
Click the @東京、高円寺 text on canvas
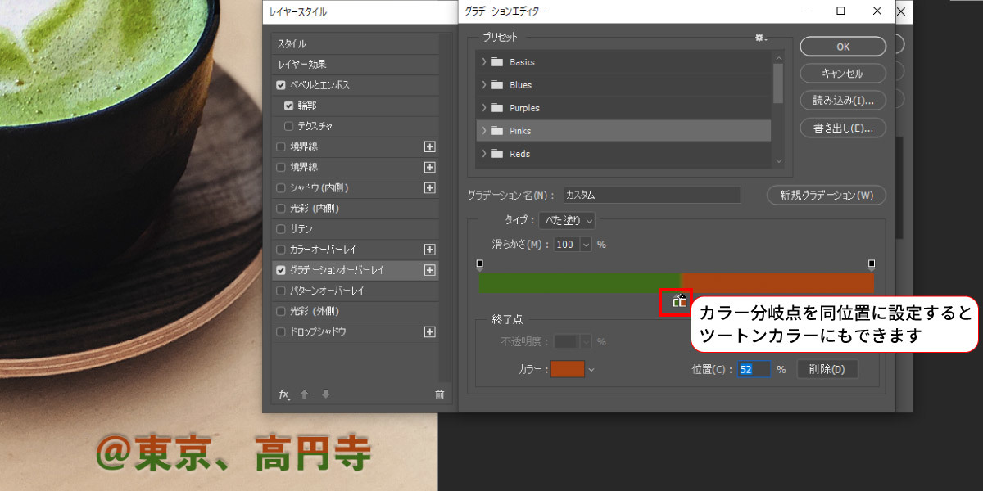click(x=233, y=453)
